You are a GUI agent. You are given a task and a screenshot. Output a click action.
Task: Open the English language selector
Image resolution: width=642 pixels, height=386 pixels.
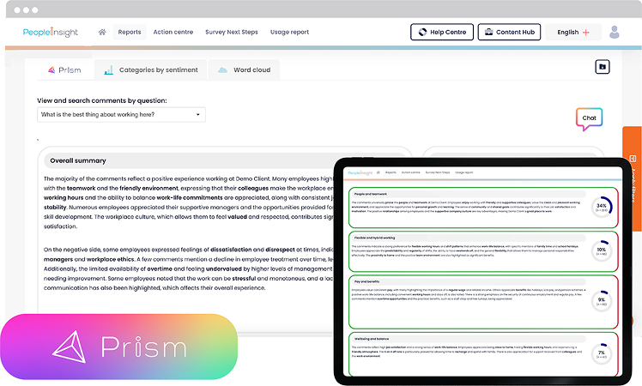coord(573,33)
